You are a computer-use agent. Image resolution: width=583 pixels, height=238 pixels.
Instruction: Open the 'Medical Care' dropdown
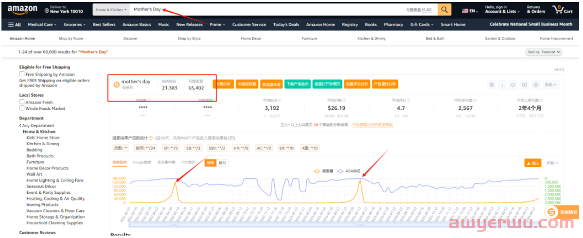(42, 25)
